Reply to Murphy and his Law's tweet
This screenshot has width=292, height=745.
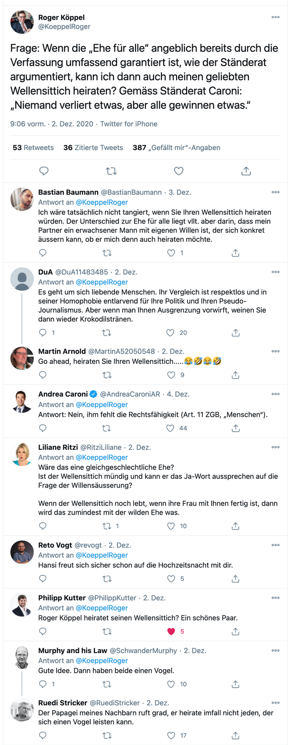tap(43, 684)
